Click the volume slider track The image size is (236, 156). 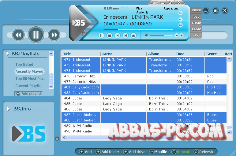point(161,35)
